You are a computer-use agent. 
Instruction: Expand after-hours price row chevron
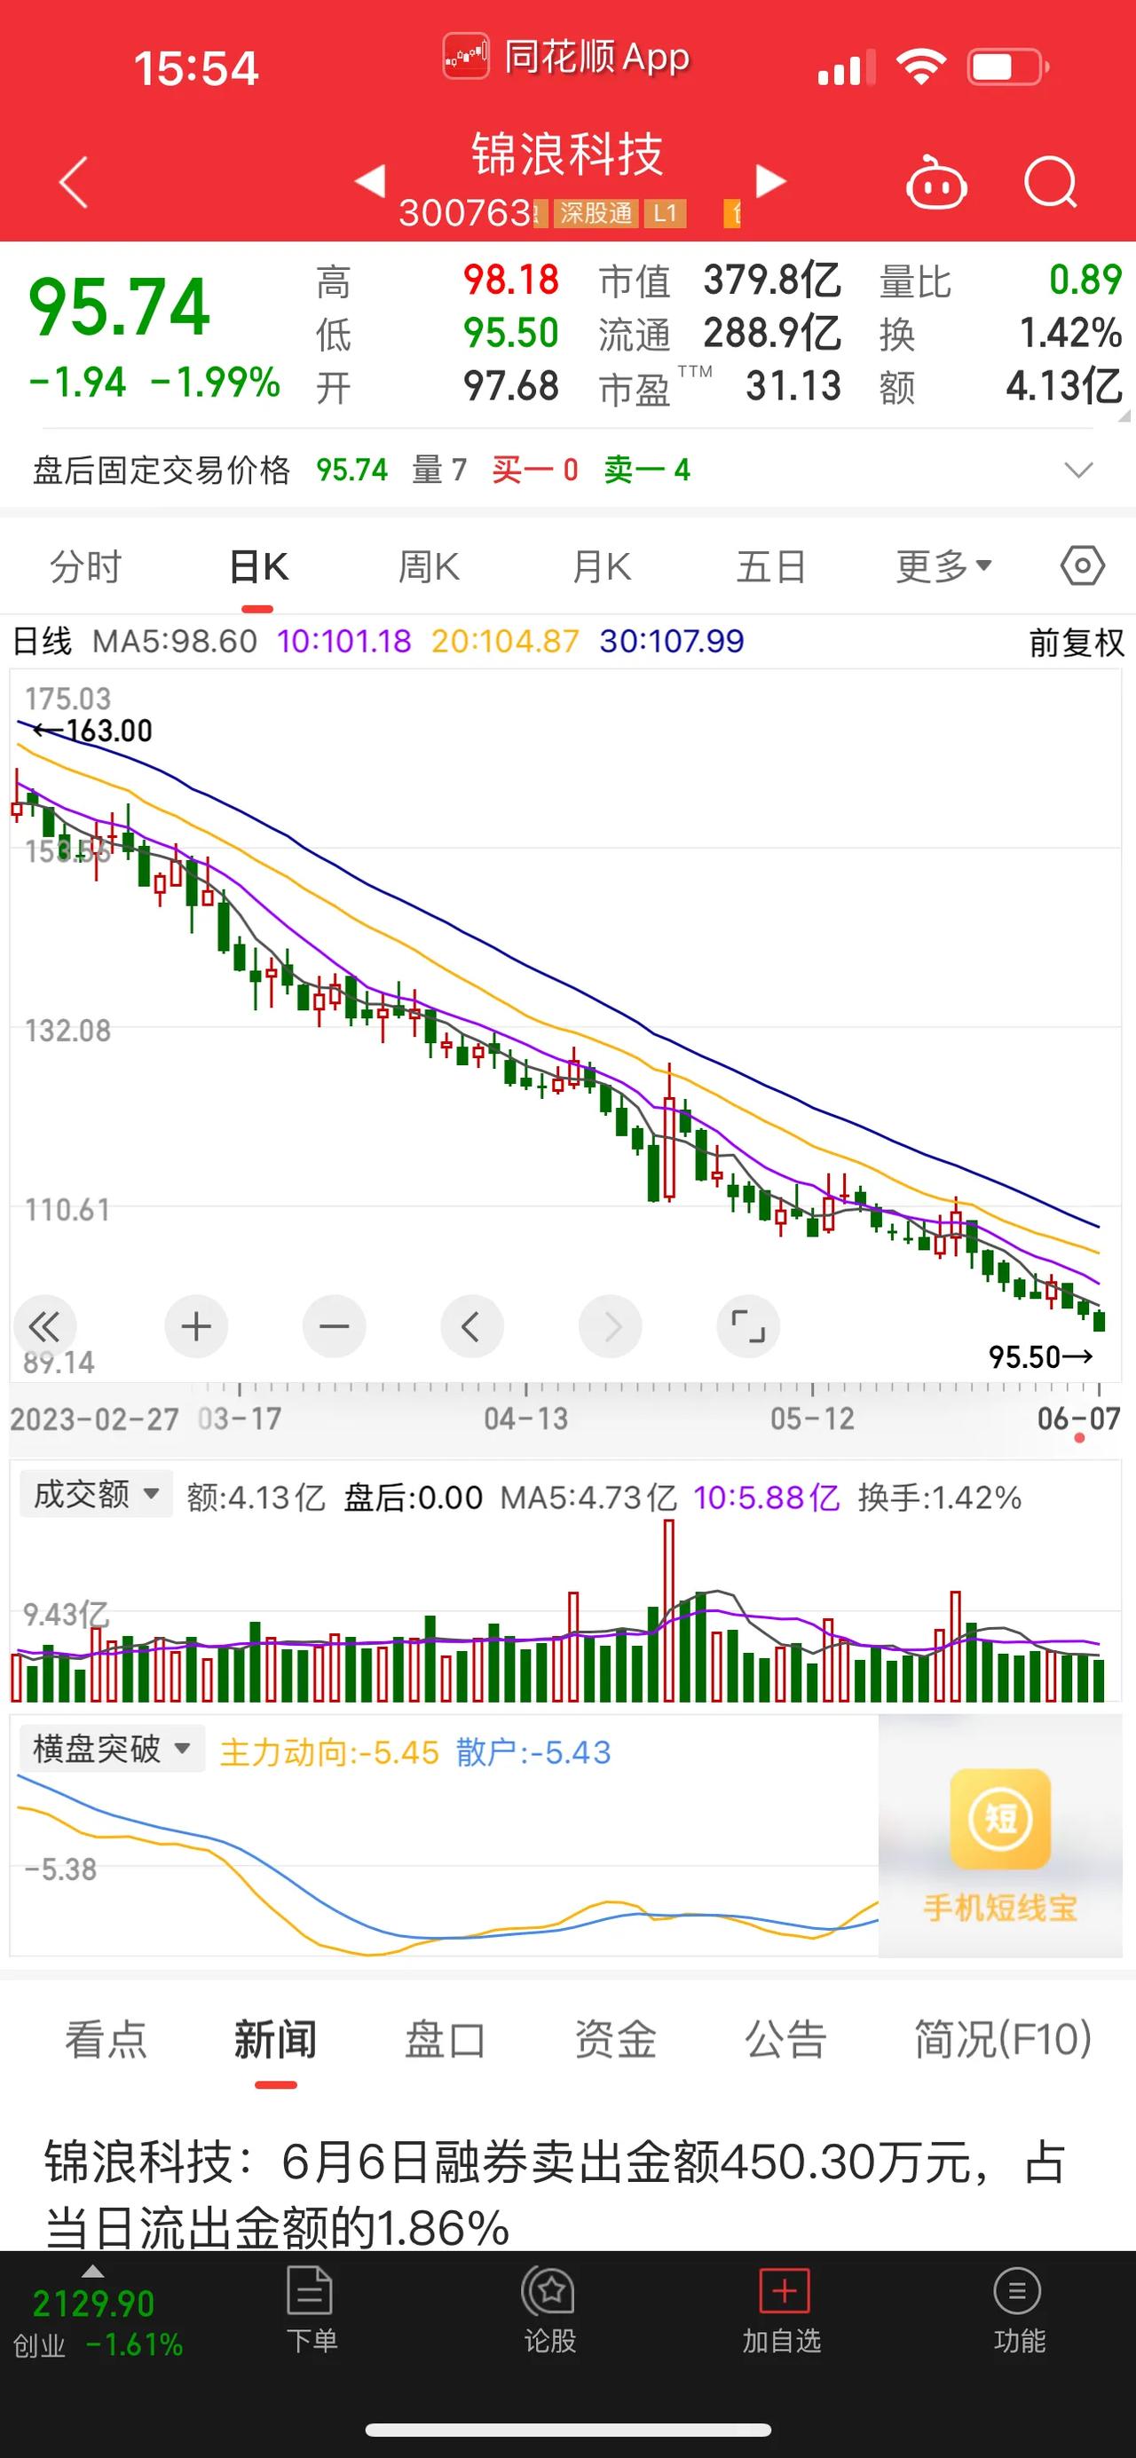1079,470
